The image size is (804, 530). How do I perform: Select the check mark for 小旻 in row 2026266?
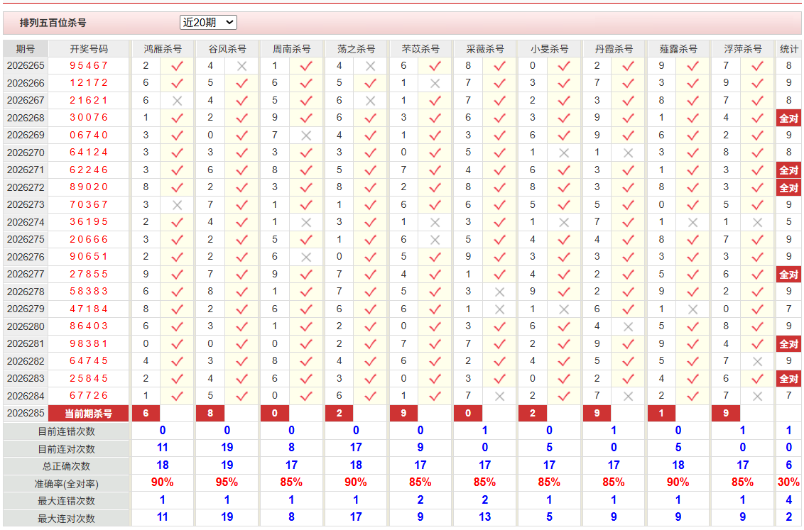564,84
